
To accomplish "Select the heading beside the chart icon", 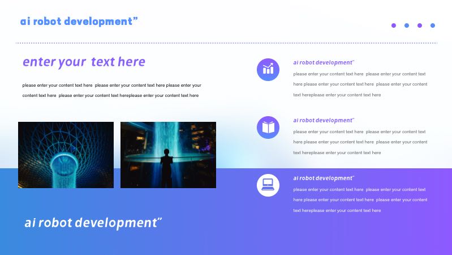I will coord(324,62).
